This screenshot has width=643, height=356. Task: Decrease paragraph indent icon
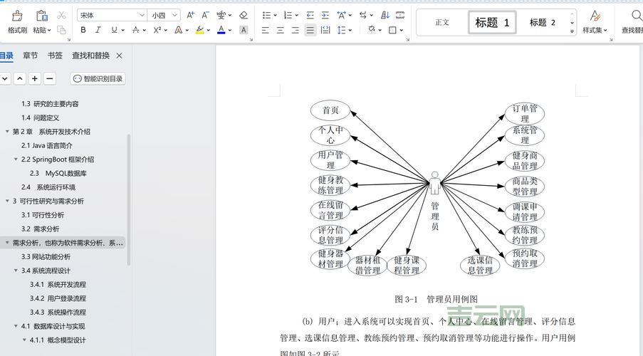(310, 15)
